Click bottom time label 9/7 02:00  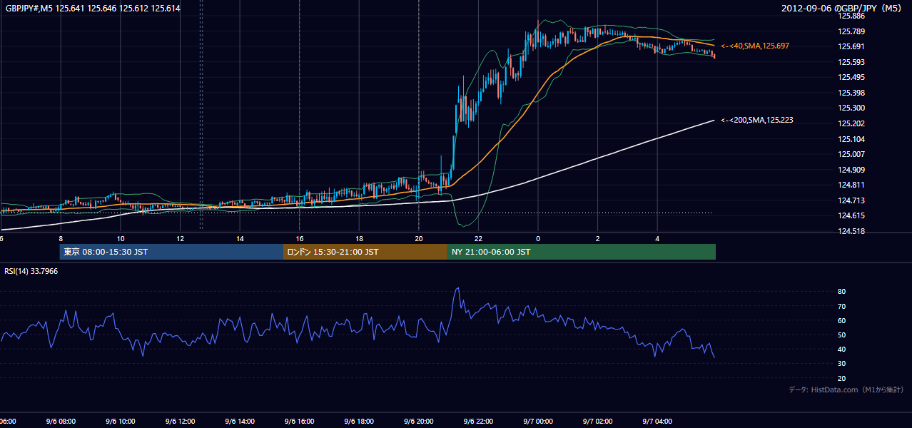pos(597,422)
